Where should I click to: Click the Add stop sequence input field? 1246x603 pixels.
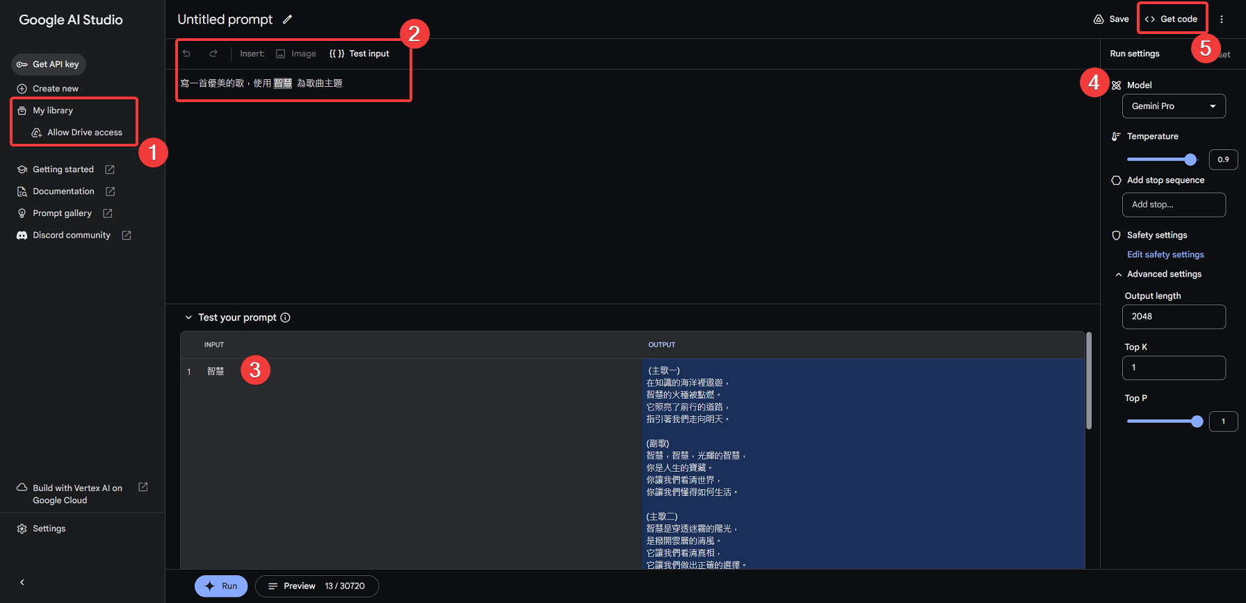click(x=1174, y=205)
